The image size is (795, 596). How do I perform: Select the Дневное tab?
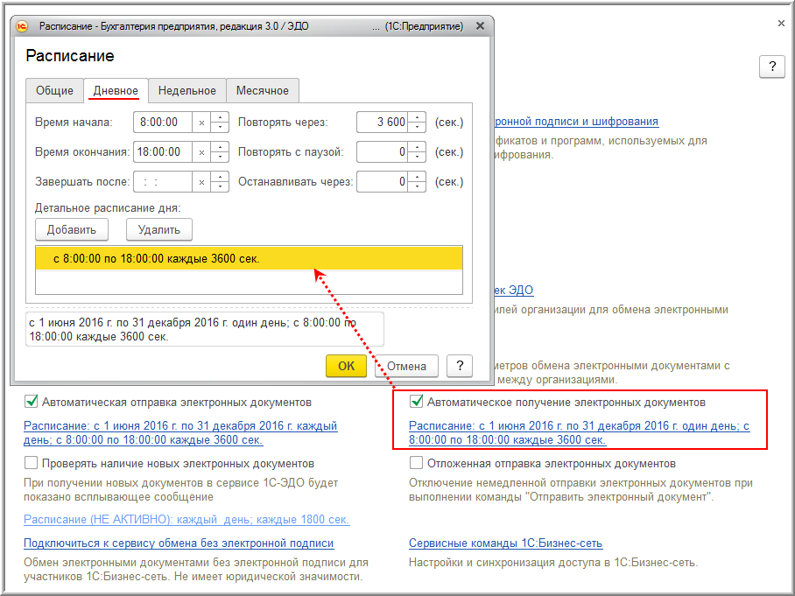(116, 91)
